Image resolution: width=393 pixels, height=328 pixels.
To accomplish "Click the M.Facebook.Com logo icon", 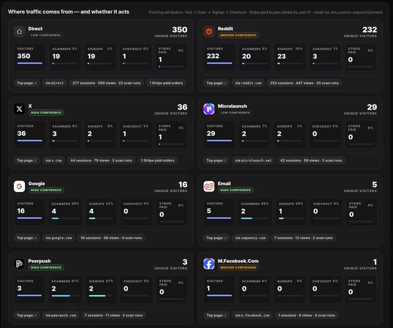I will click(x=209, y=264).
